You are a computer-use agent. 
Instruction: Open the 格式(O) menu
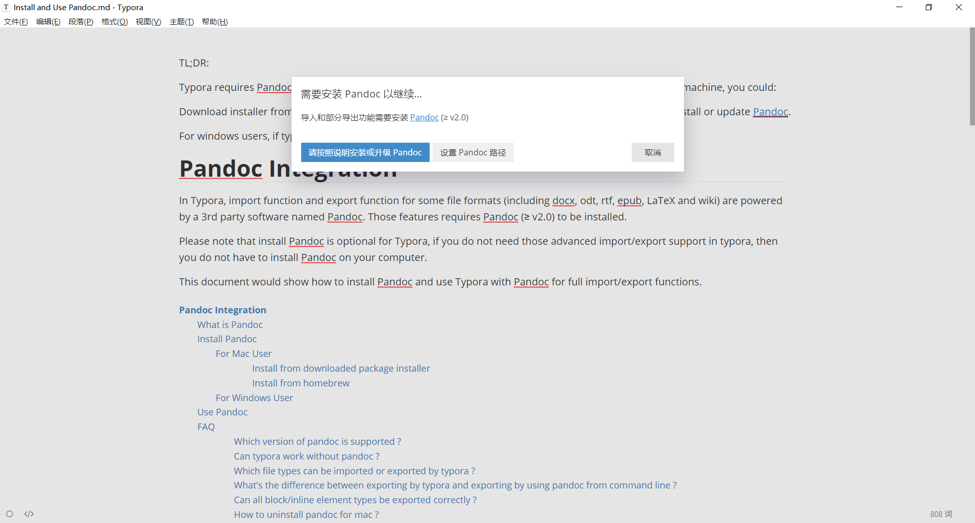point(114,22)
